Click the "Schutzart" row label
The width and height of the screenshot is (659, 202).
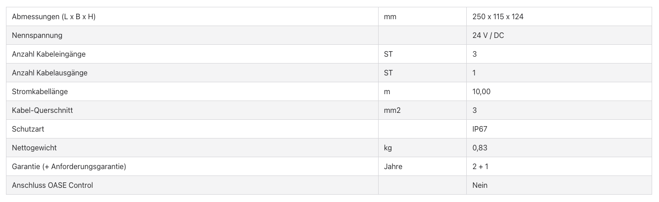click(x=28, y=129)
